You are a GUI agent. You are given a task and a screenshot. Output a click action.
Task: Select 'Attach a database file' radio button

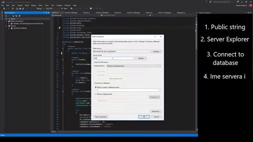pos(96,94)
